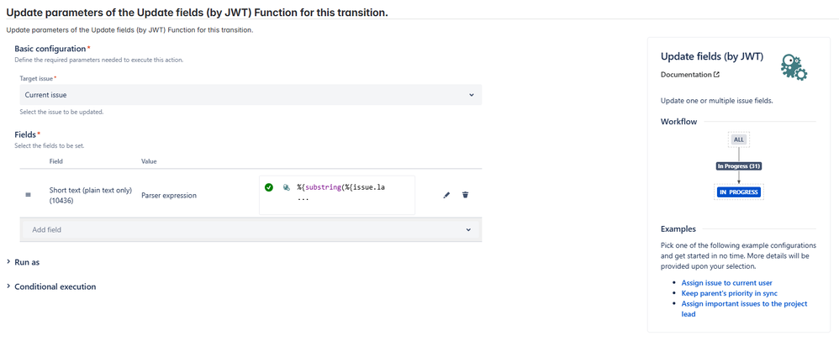This screenshot has width=839, height=341.
Task: Click the Field column header
Action: pyautogui.click(x=55, y=161)
